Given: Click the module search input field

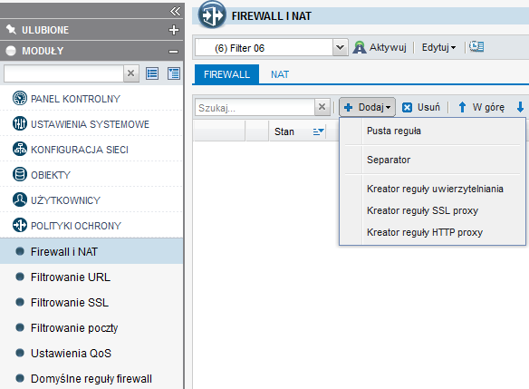Looking at the screenshot, I should coord(63,73).
